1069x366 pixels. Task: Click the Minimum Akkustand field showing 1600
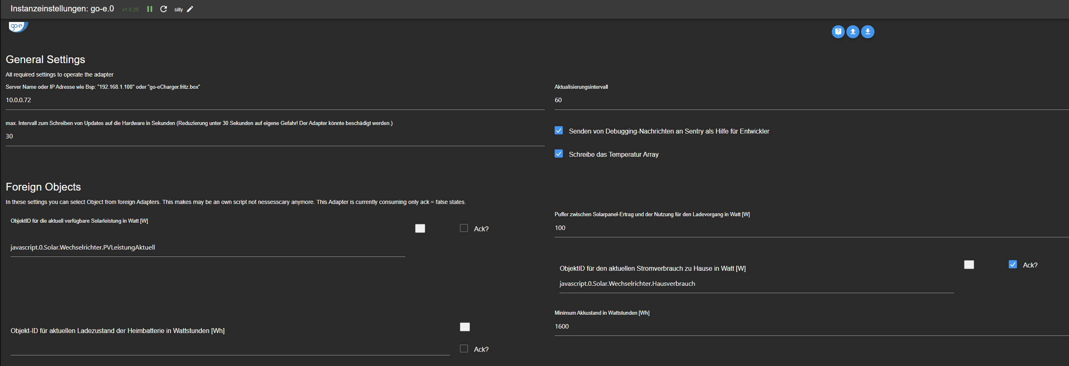809,327
